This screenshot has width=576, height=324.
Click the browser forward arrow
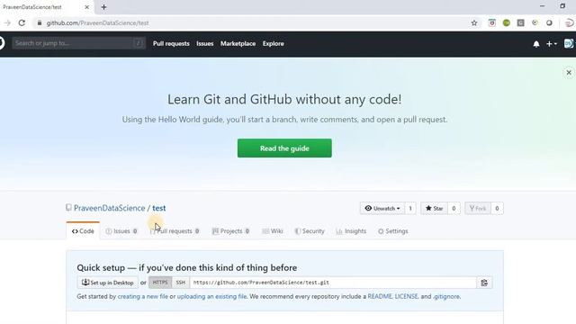(x=7, y=23)
